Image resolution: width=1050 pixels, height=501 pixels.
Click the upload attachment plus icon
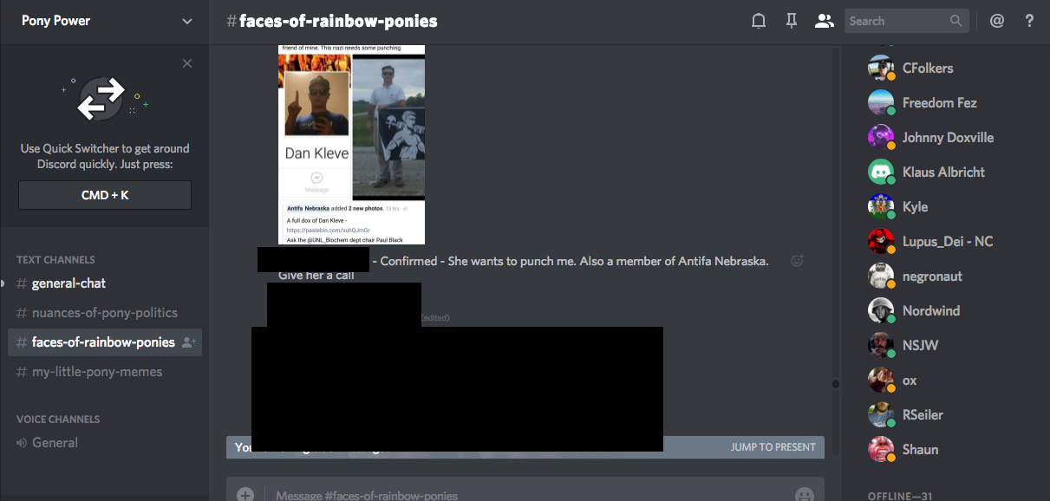[x=245, y=495]
